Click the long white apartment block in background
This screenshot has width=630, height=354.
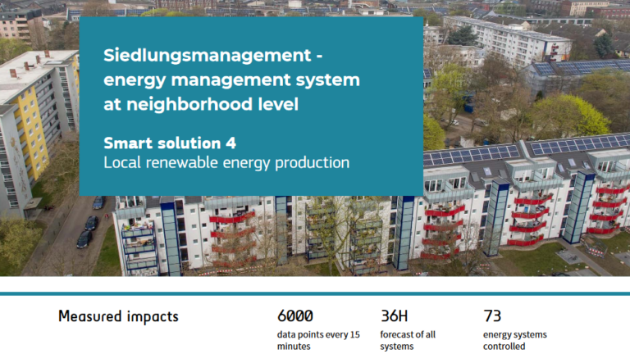(506, 39)
